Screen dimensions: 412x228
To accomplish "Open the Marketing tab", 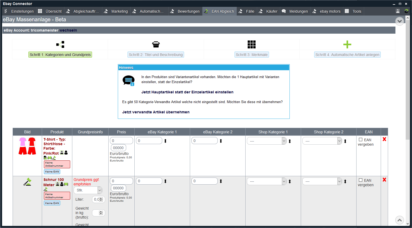I will point(116,11).
